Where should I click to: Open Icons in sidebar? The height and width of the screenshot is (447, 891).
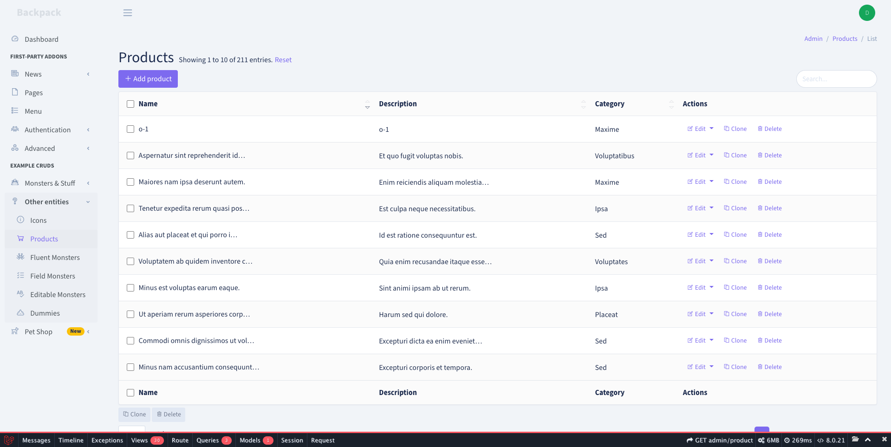click(51, 220)
